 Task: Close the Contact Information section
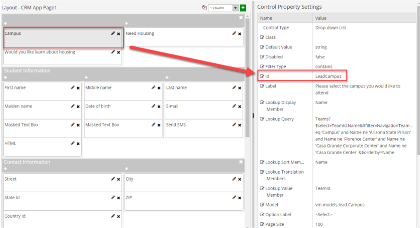tap(240, 162)
